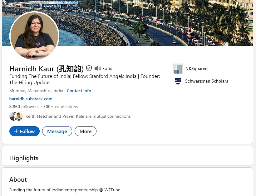Expand the Highlights section
This screenshot has height=196, width=256.
pos(24,158)
